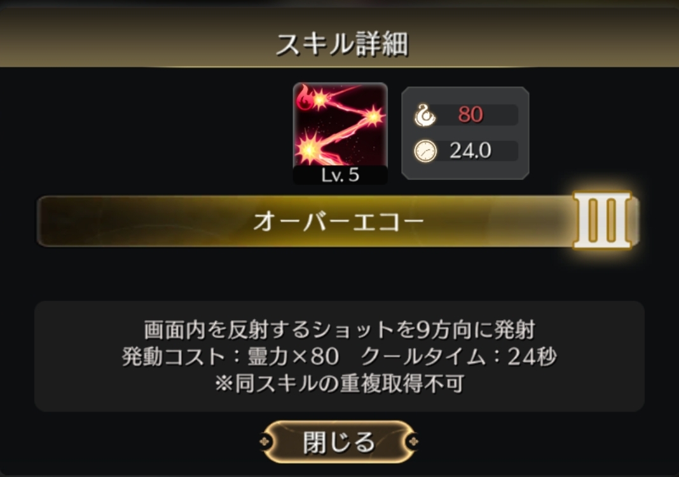Click the red skill icon thumbnail
The width and height of the screenshot is (679, 477).
click(340, 133)
